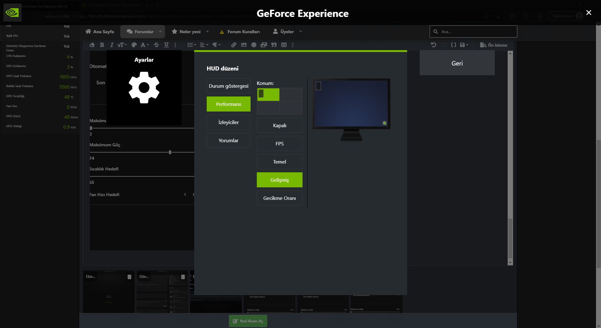Screen dimensions: 601x328
Task: Open İzleyiciler HUD section
Action: [229, 122]
